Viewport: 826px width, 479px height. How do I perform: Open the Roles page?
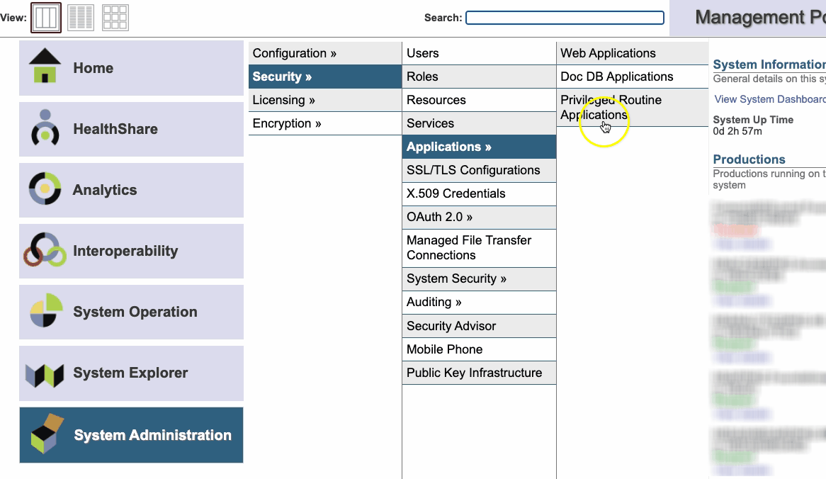(x=480, y=77)
